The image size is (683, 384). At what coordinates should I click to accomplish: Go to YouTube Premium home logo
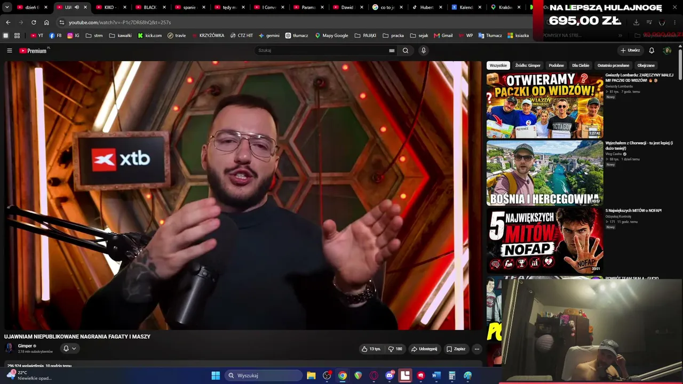pos(34,51)
